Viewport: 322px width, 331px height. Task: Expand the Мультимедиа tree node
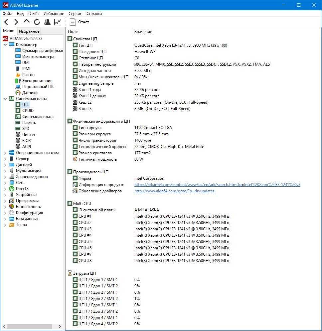pyautogui.click(x=5, y=171)
